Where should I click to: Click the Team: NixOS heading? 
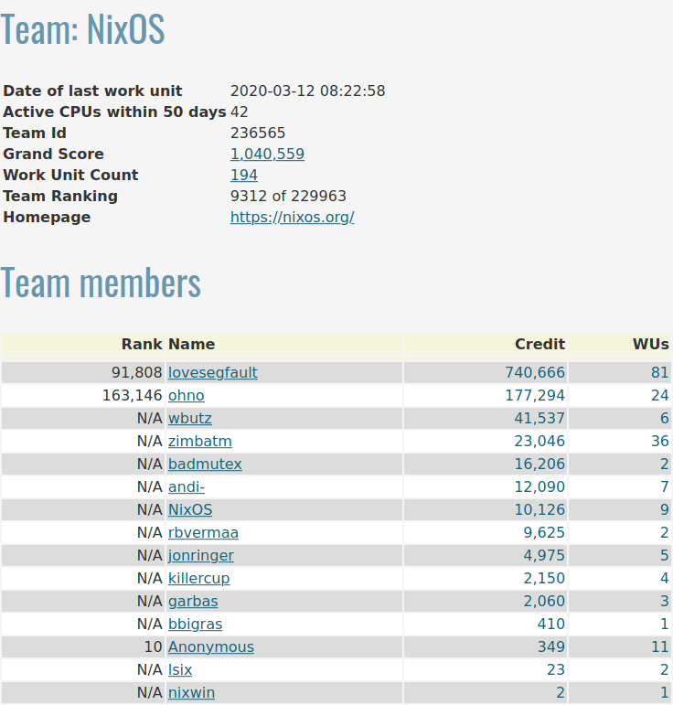point(82,29)
